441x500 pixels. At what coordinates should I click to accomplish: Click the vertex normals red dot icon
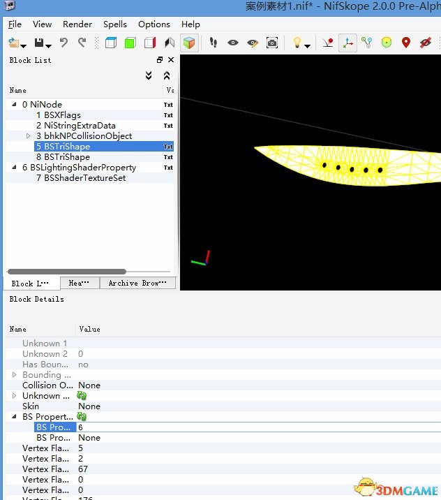coord(327,43)
